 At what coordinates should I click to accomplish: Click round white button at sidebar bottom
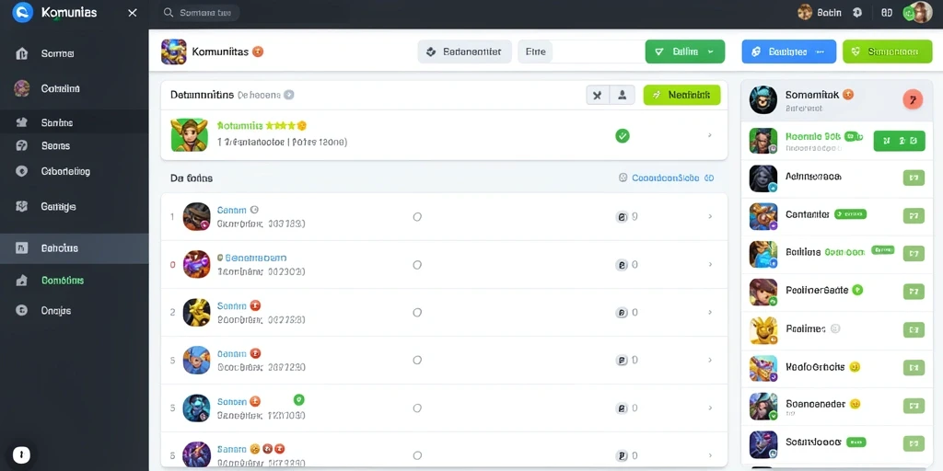coord(22,454)
